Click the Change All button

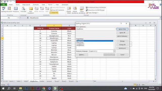(x=122, y=45)
